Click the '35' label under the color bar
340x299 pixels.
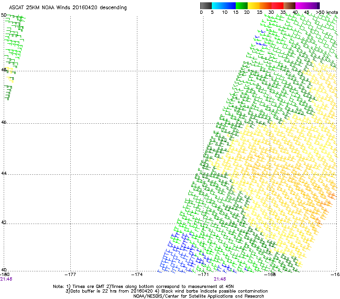(283, 12)
